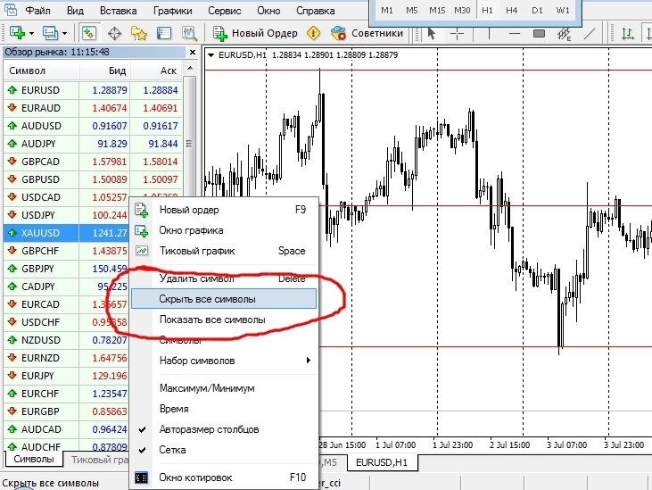Switch to H4 timeframe
Image resolution: width=652 pixels, height=490 pixels.
coord(511,11)
